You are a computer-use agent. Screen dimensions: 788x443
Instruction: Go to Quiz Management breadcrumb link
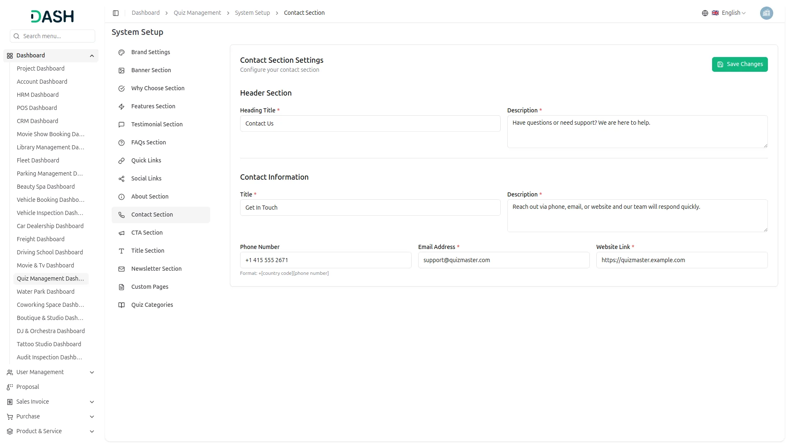coord(197,13)
